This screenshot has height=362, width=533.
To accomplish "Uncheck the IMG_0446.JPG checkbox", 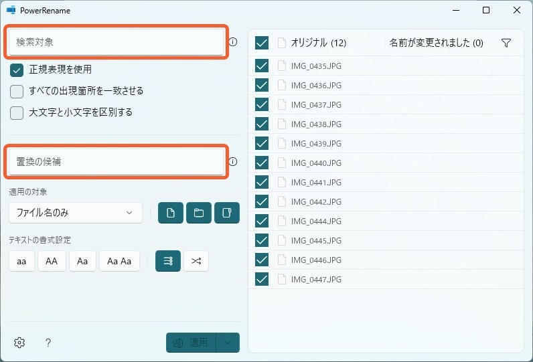I will 262,260.
